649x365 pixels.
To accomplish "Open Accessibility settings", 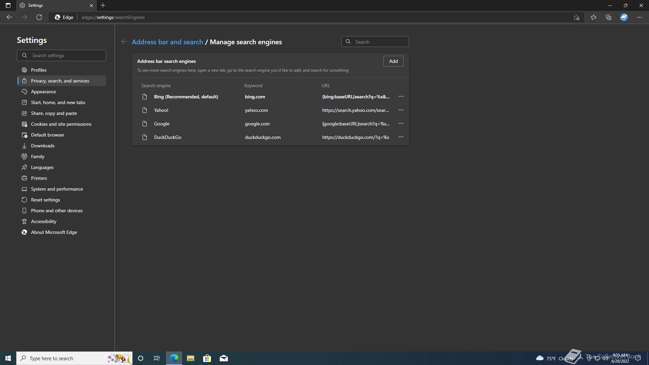I will point(62,221).
